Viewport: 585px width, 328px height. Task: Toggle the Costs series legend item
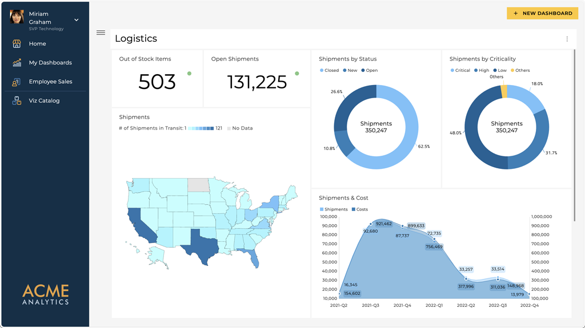click(x=359, y=209)
